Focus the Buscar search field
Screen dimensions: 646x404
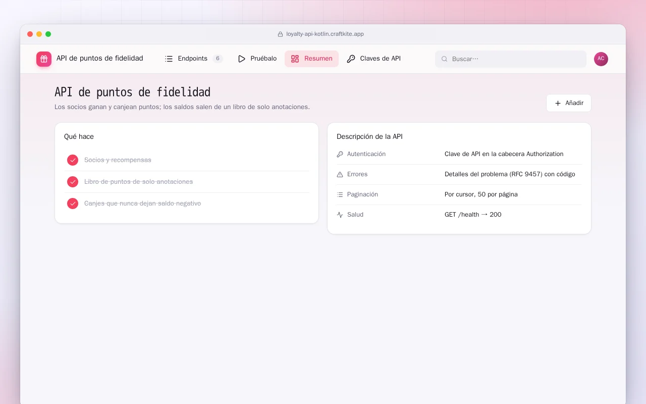click(x=511, y=59)
